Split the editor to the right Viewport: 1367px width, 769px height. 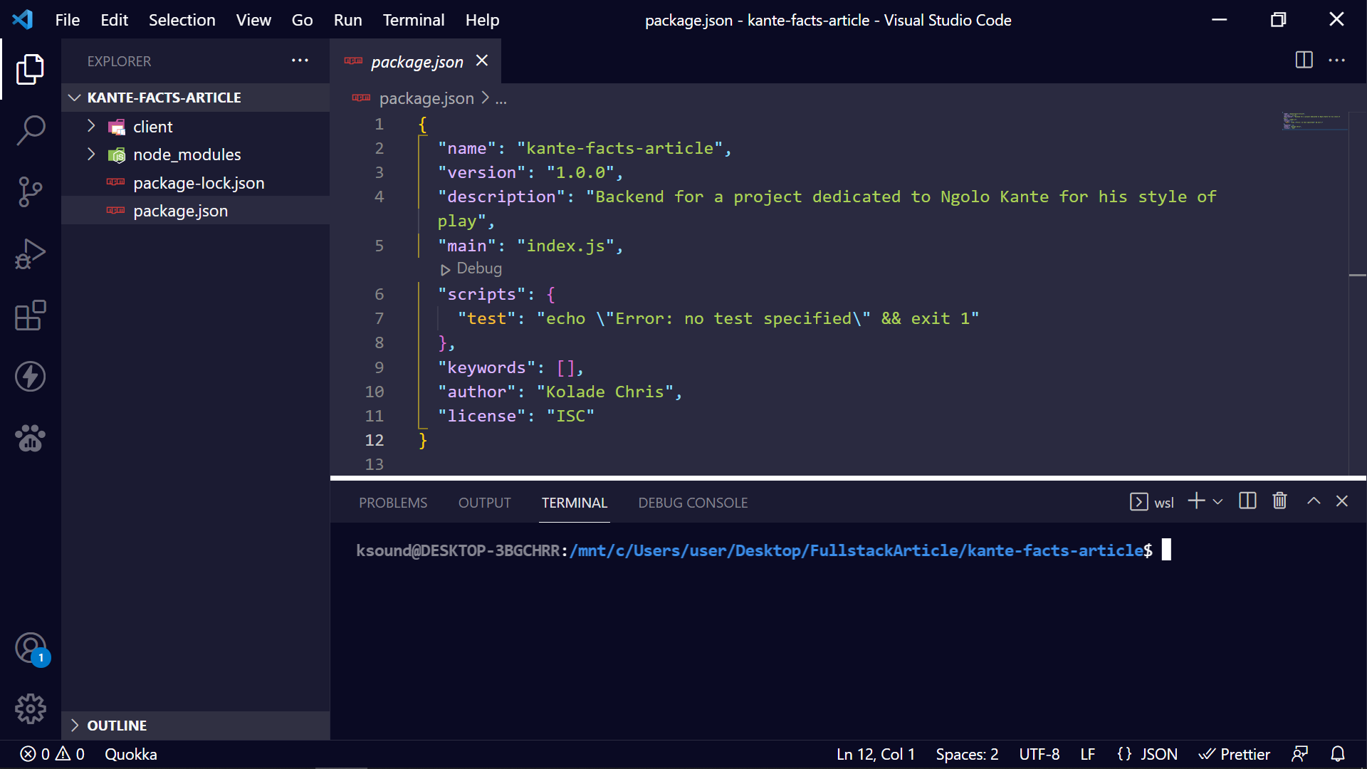[x=1304, y=61]
